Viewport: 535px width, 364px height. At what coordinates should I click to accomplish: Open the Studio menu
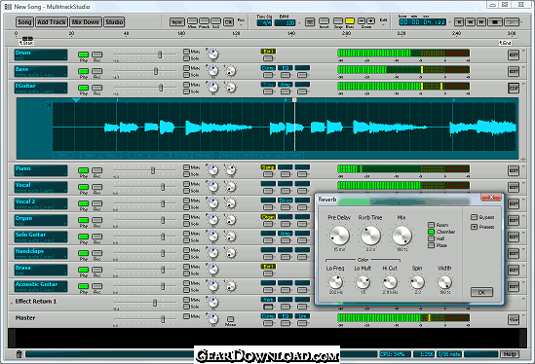(114, 22)
